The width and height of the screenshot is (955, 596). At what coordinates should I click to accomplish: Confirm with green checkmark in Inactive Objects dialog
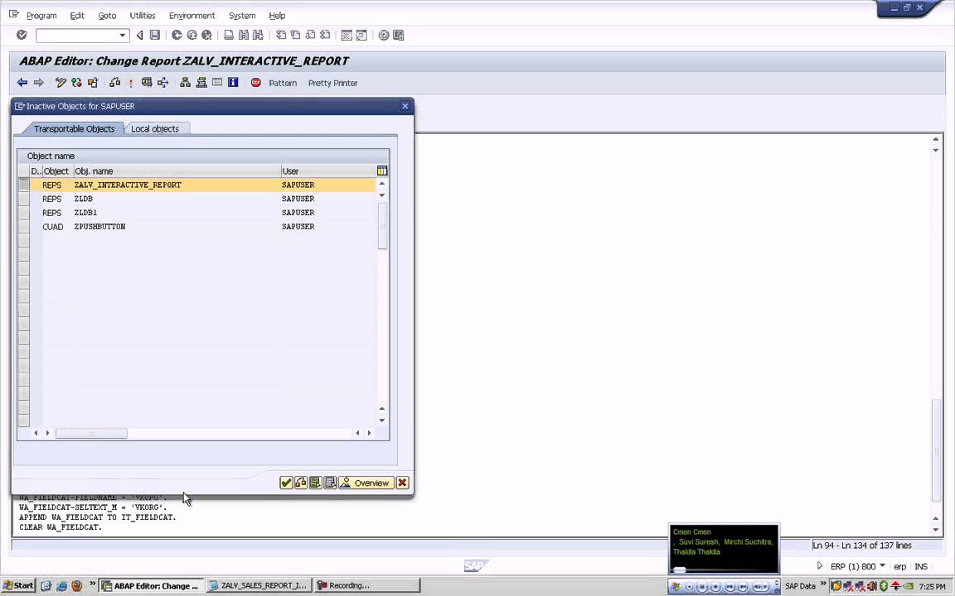[286, 483]
